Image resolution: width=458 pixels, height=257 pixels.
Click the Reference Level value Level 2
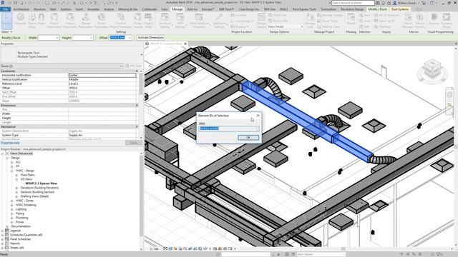coord(102,84)
